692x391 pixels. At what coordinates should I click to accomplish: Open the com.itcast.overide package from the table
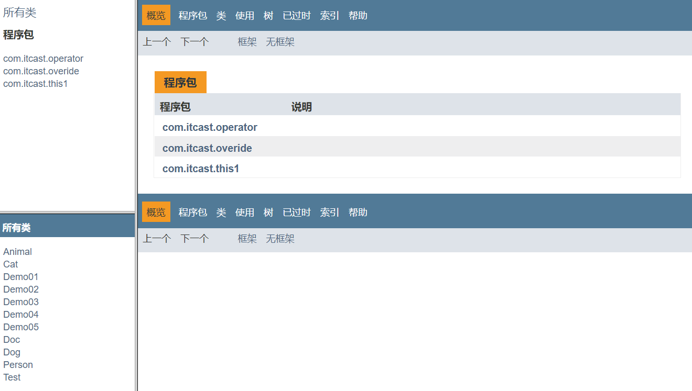207,148
